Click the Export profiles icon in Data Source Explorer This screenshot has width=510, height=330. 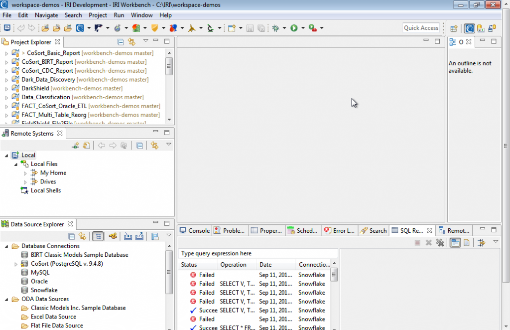139,236
